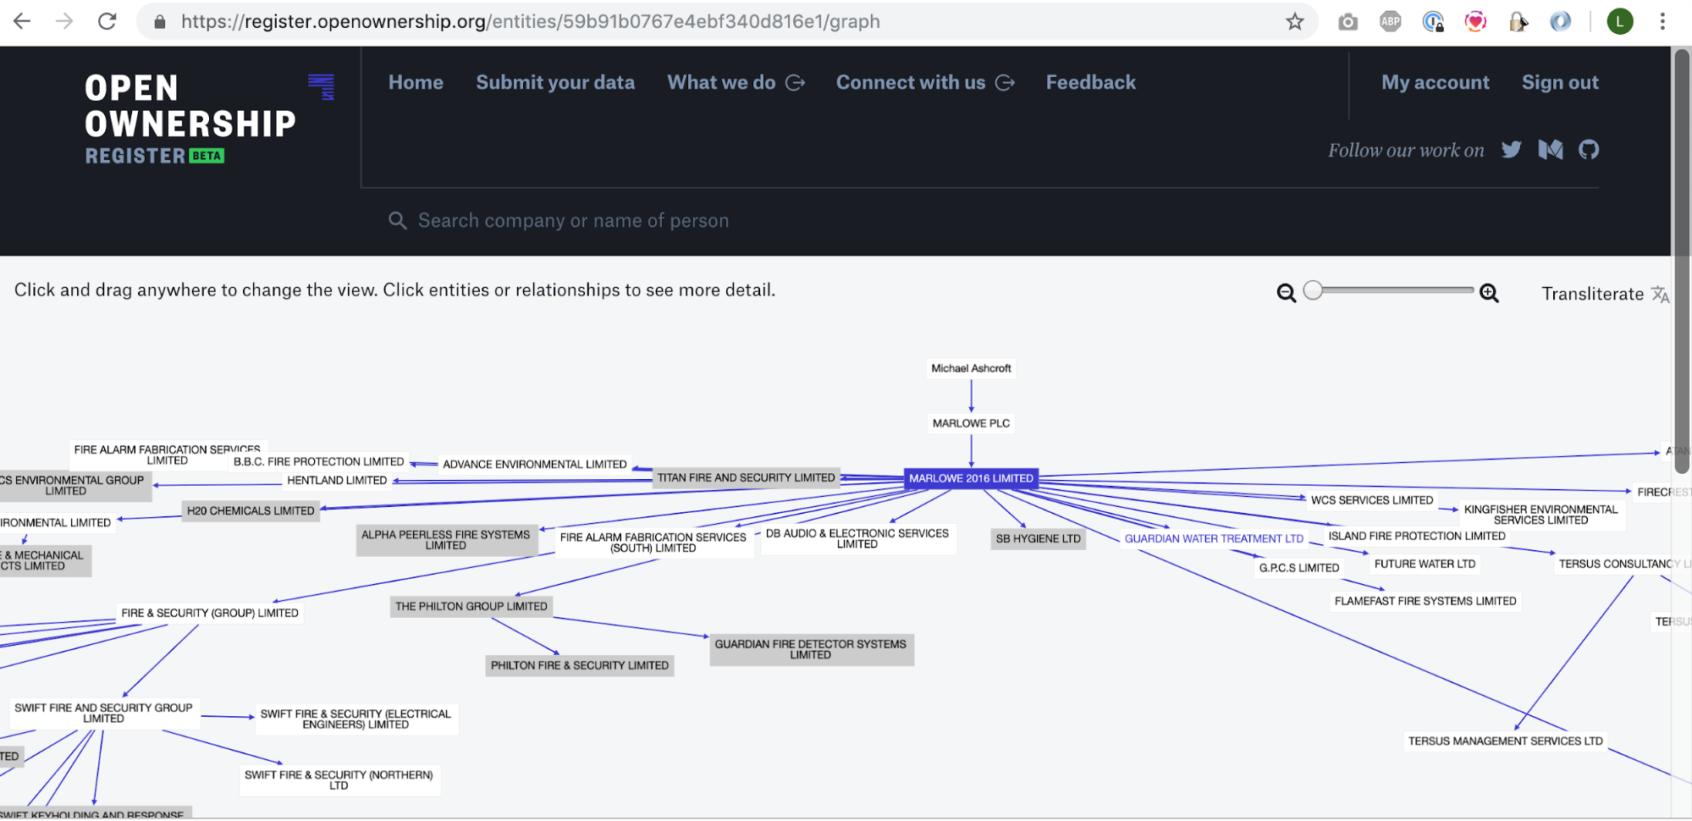Image resolution: width=1692 pixels, height=821 pixels.
Task: Select the ISLAND FIRE PROTECTION LIMITED node
Action: coord(1416,536)
